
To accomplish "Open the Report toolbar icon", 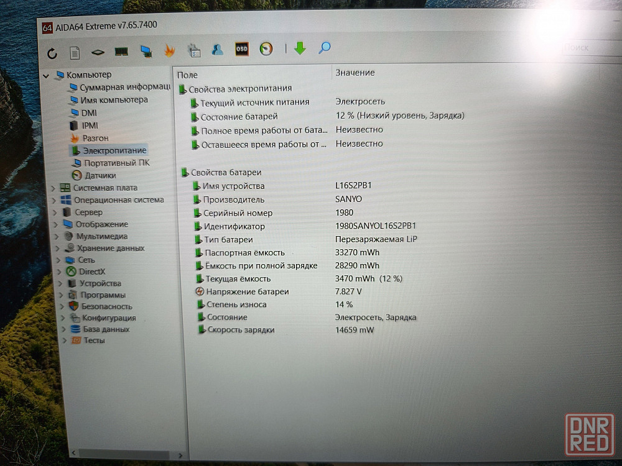I will point(75,53).
